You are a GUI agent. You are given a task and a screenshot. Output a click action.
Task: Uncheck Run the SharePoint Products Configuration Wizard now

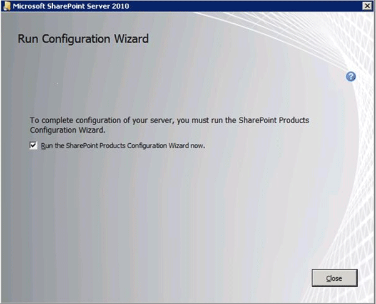click(33, 145)
